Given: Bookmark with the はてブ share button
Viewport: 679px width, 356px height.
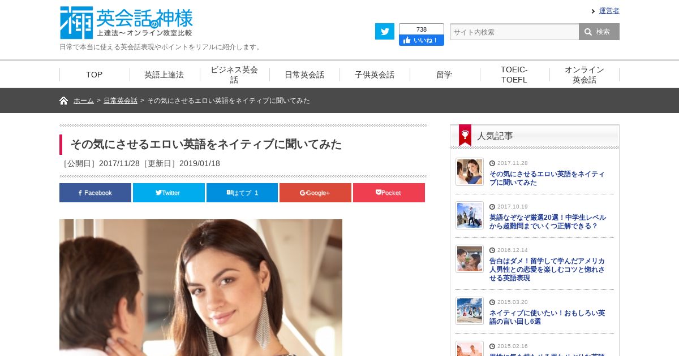Looking at the screenshot, I should click(x=242, y=193).
